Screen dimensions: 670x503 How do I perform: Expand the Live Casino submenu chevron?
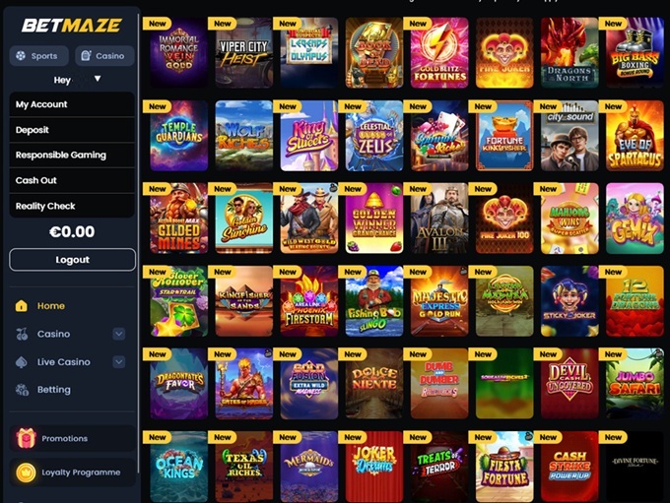click(x=119, y=362)
